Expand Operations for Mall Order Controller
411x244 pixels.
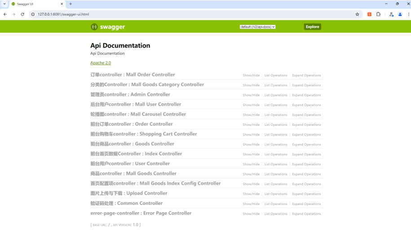(306, 75)
